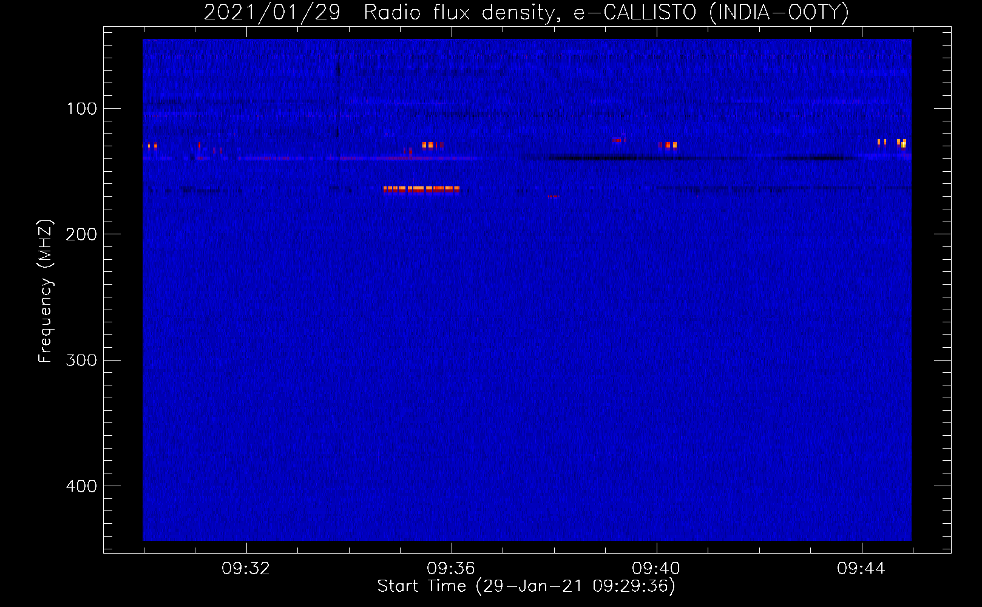Click the '300' frequency tick label
This screenshot has width=982, height=607.
tap(81, 360)
